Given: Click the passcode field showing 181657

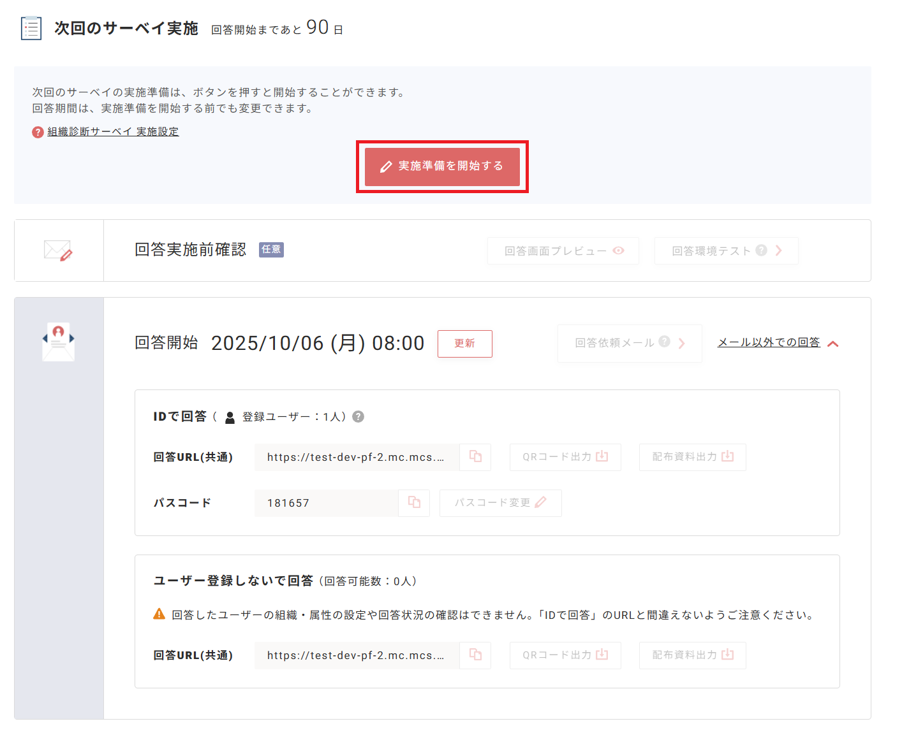Looking at the screenshot, I should [325, 503].
